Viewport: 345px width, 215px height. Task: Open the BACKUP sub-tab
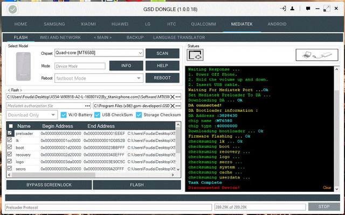(135, 38)
